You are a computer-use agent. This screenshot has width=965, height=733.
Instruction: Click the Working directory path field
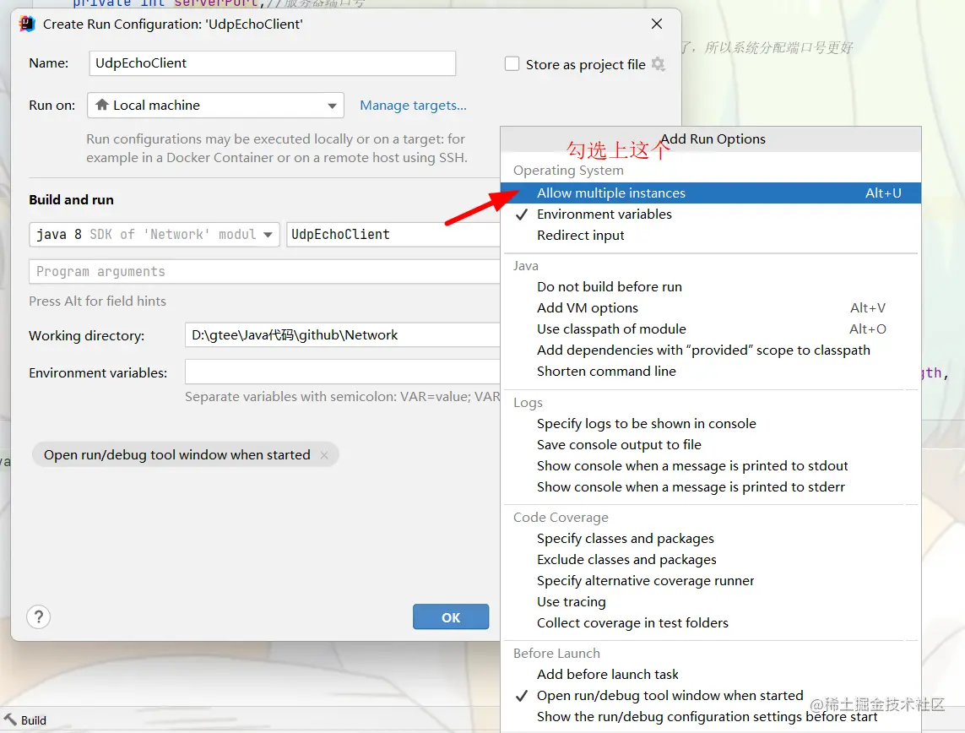coord(343,334)
